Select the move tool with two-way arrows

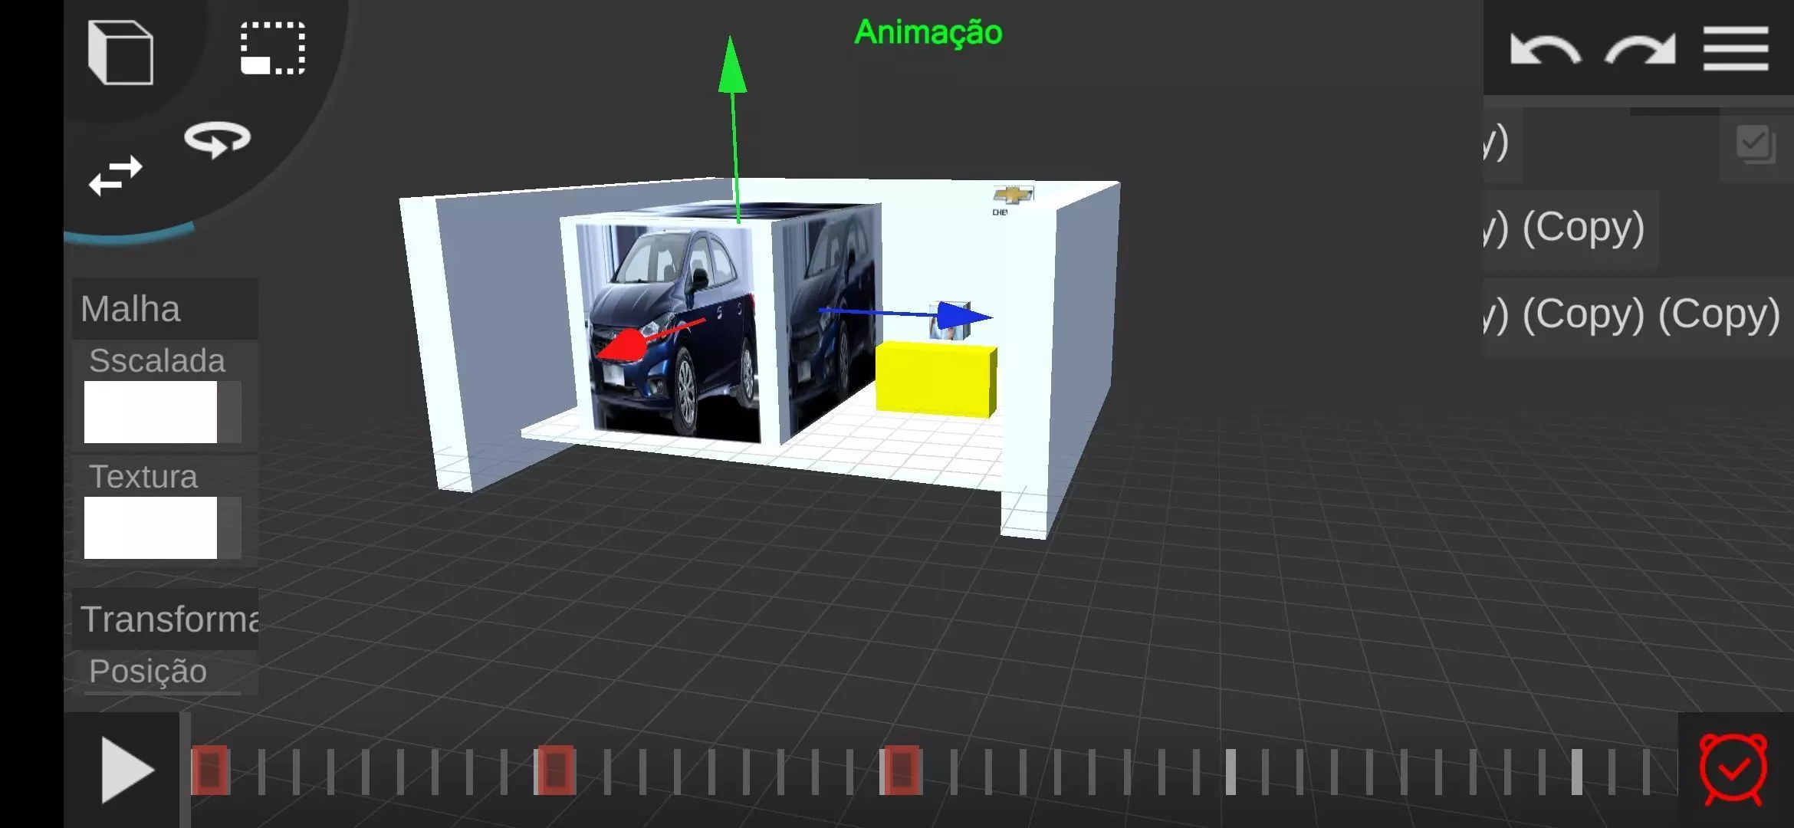[116, 176]
